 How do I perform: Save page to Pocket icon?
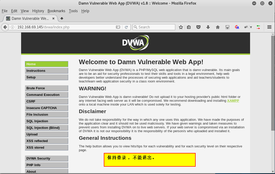(x=198, y=27)
